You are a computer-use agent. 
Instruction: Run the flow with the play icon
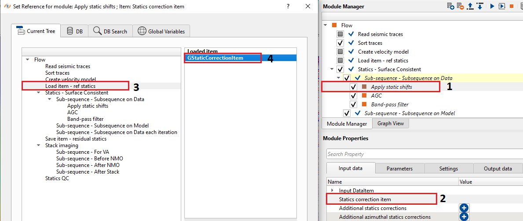(492, 6)
